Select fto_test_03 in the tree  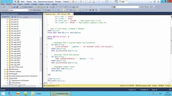[15, 24]
